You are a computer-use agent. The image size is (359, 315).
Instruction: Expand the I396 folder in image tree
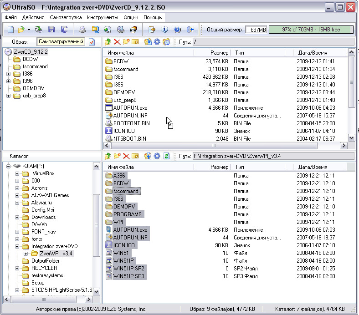(9, 81)
